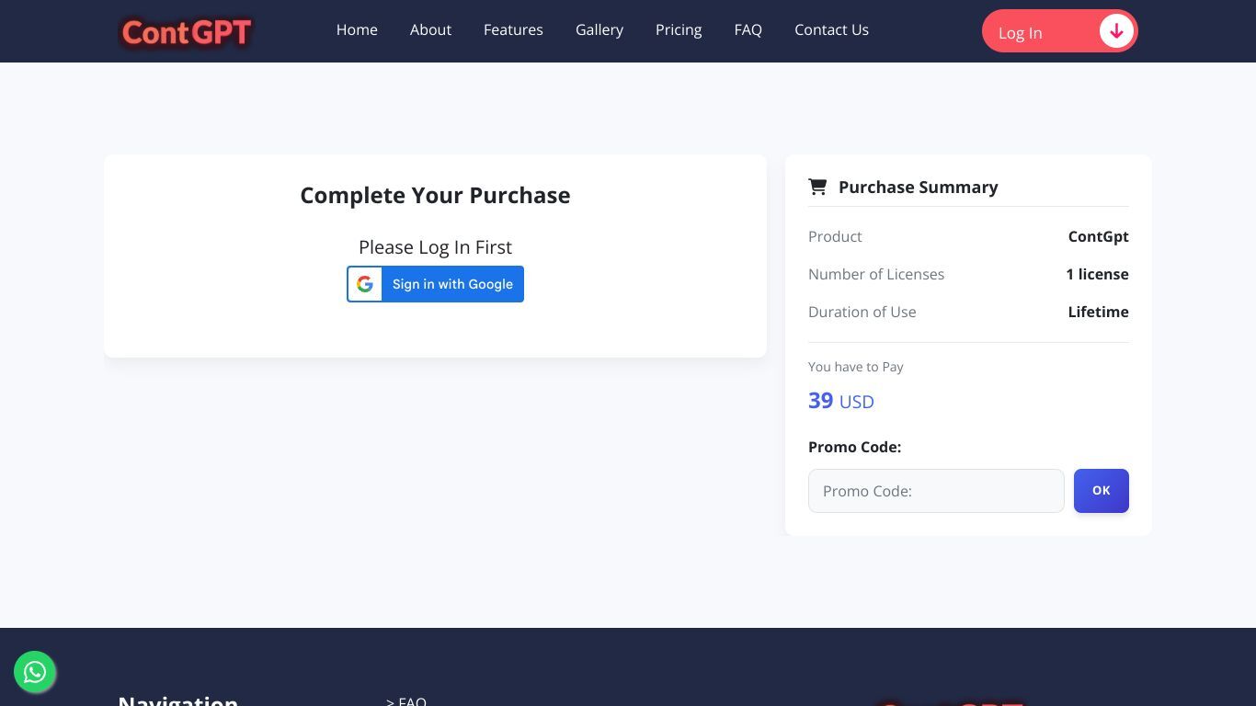Open the WhatsApp chat bubble
Image resolution: width=1256 pixels, height=706 pixels.
pyautogui.click(x=35, y=673)
